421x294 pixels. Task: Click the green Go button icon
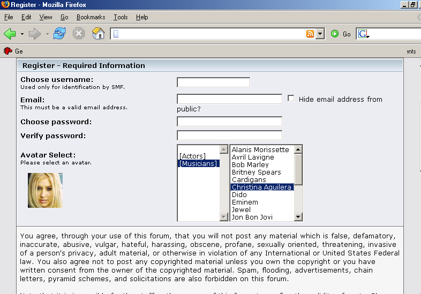point(335,34)
